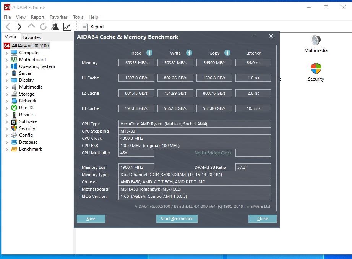352x259 pixels.
Task: Click the Write info icon
Action: point(189,53)
